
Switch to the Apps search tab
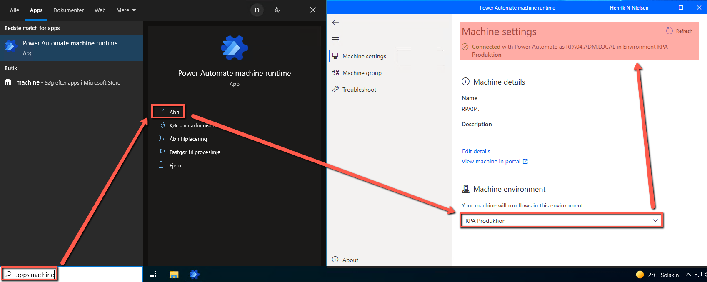click(36, 10)
